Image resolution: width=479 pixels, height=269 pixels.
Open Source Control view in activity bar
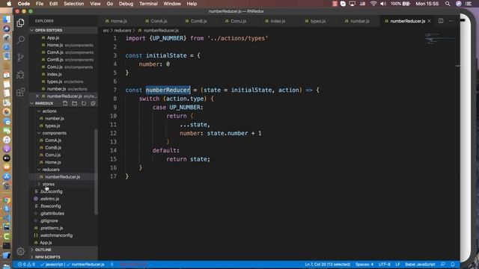click(20, 58)
